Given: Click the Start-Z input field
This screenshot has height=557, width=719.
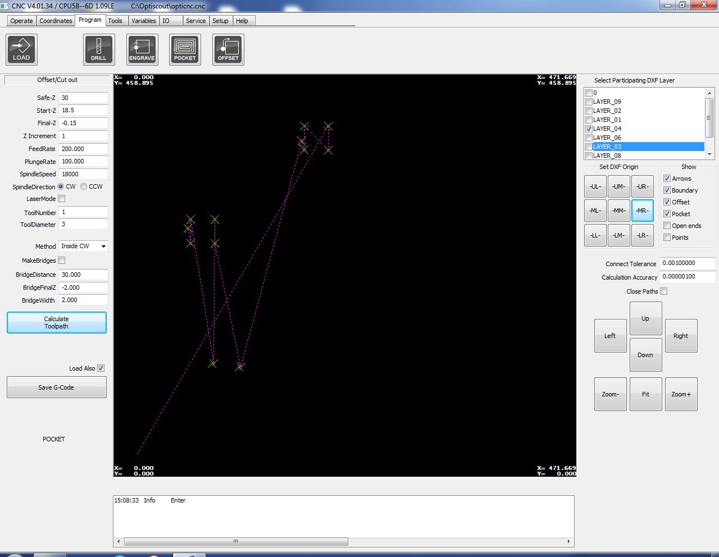Looking at the screenshot, I should 84,111.
